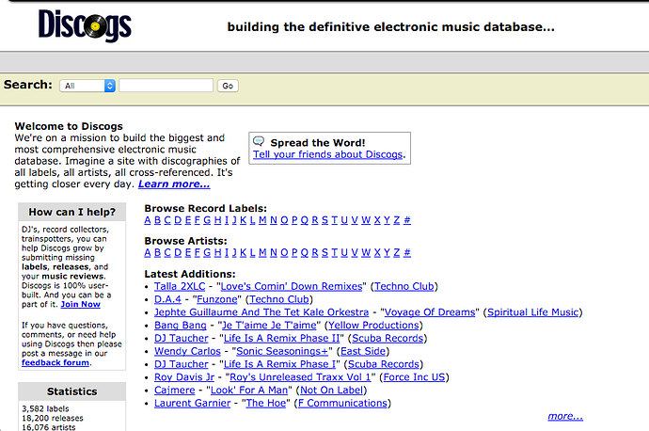Open release Funzone
The width and height of the screenshot is (649, 431).
point(217,299)
